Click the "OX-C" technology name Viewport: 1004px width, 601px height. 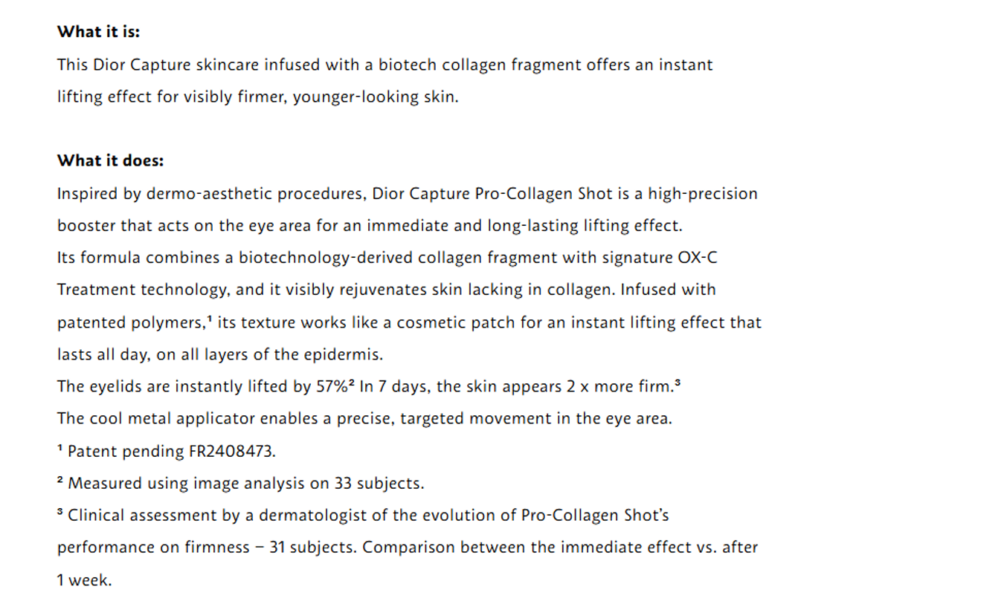coord(697,258)
